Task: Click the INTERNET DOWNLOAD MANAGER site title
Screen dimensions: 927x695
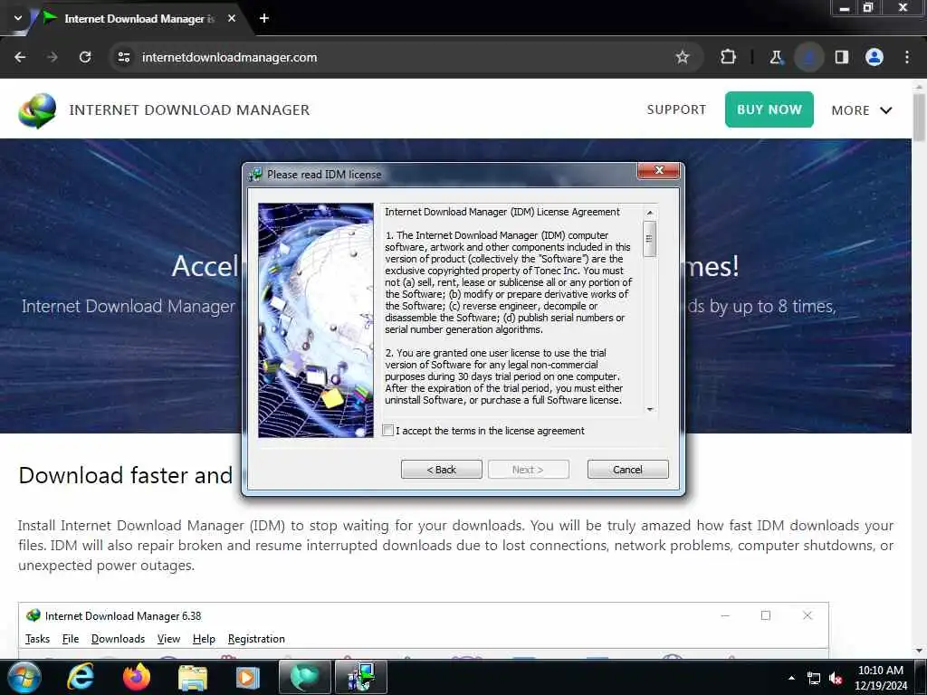Action: tap(189, 109)
